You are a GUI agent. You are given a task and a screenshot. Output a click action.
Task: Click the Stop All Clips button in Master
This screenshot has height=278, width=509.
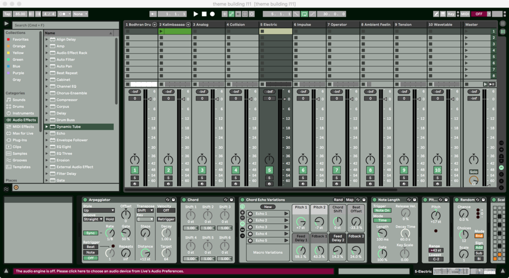coord(466,84)
